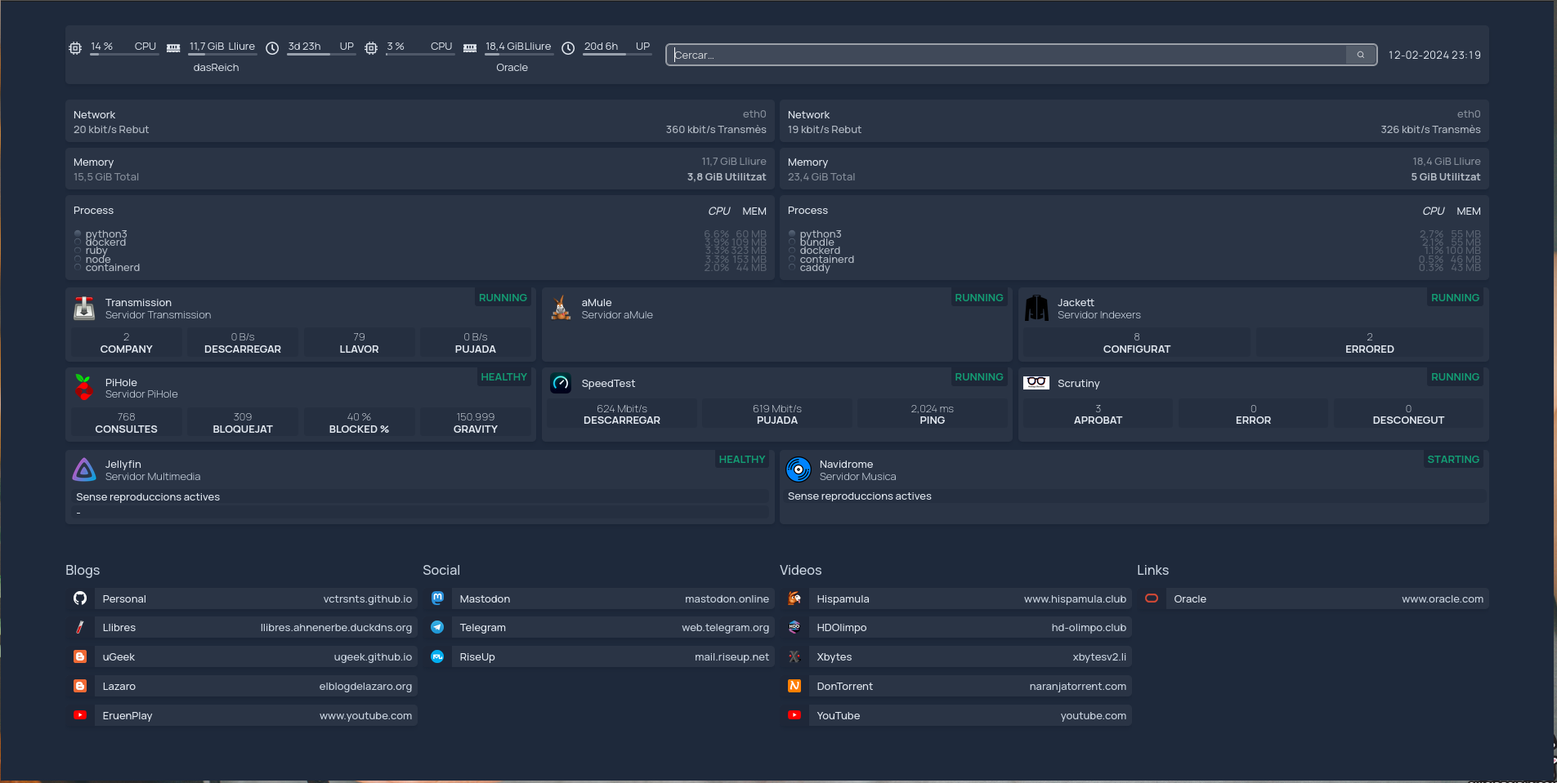Open the aMule service title
Screen dimensions: 1557x783
[x=597, y=302]
